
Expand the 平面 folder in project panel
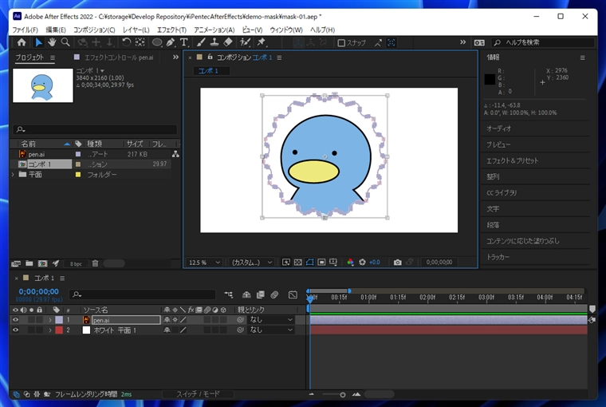tap(13, 174)
